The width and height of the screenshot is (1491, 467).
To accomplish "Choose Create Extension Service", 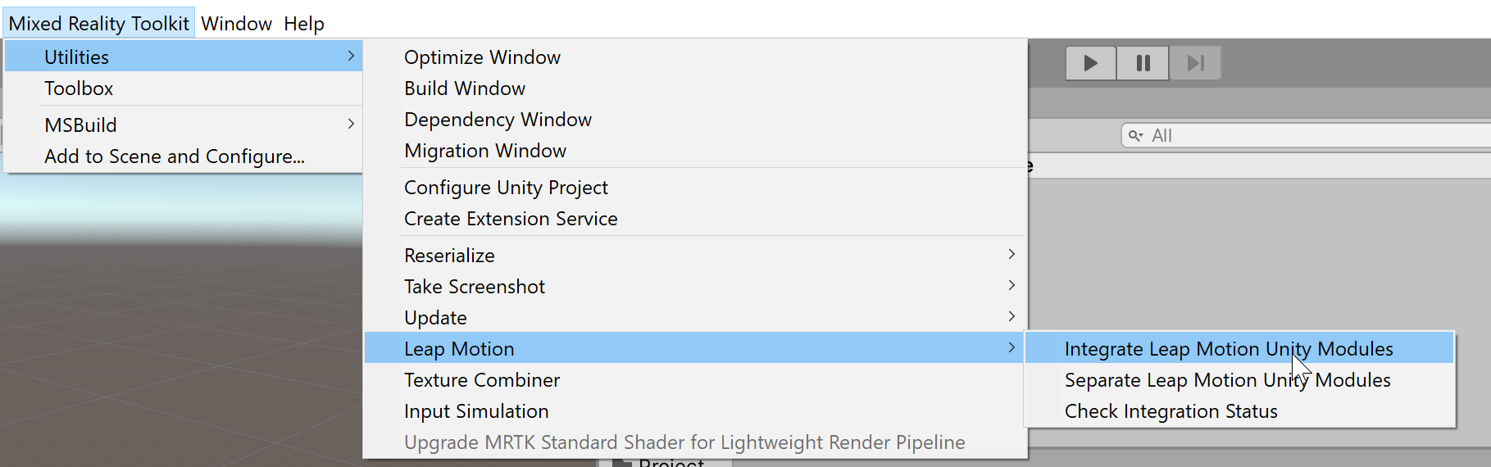I will (511, 218).
